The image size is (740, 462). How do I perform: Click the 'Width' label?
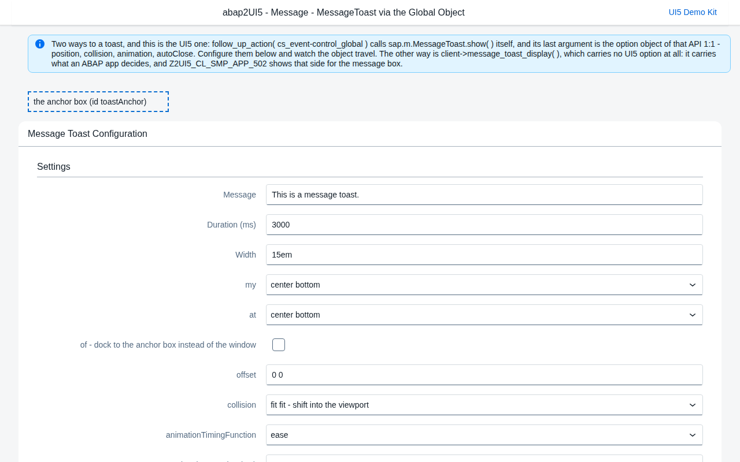tap(246, 255)
